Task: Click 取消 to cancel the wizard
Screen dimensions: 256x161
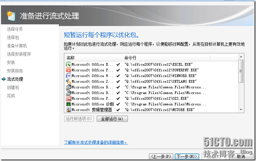Action: coord(241,157)
